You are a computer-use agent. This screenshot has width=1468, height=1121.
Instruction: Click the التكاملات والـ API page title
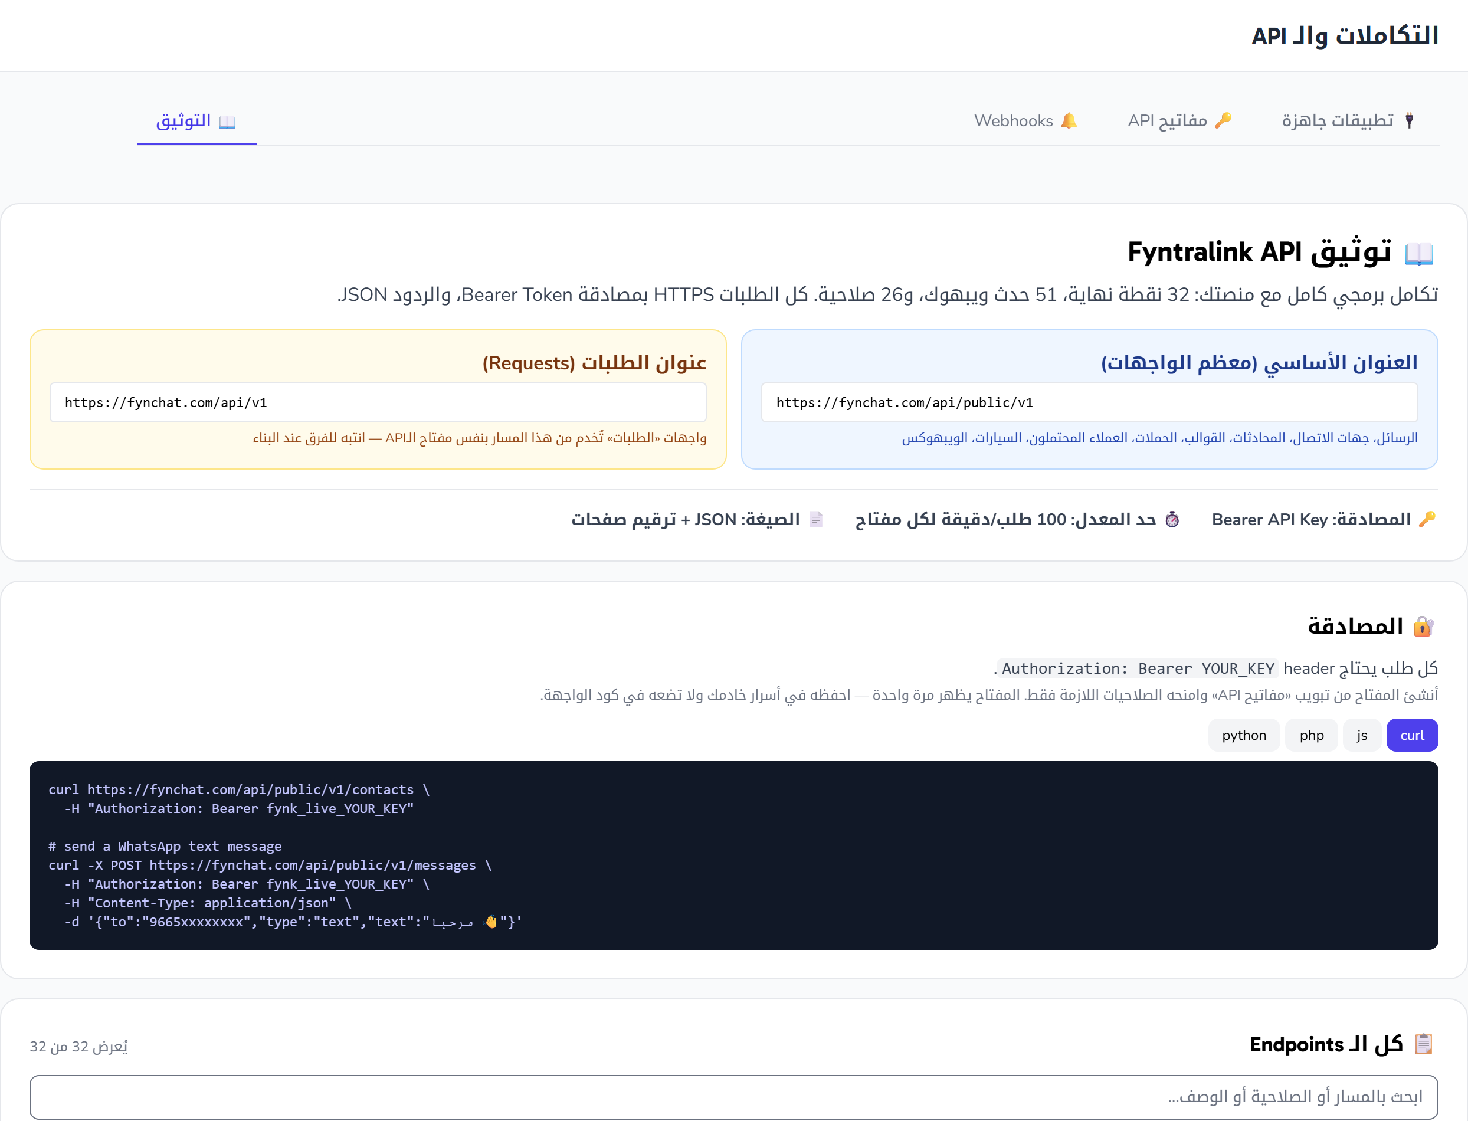coord(1345,35)
